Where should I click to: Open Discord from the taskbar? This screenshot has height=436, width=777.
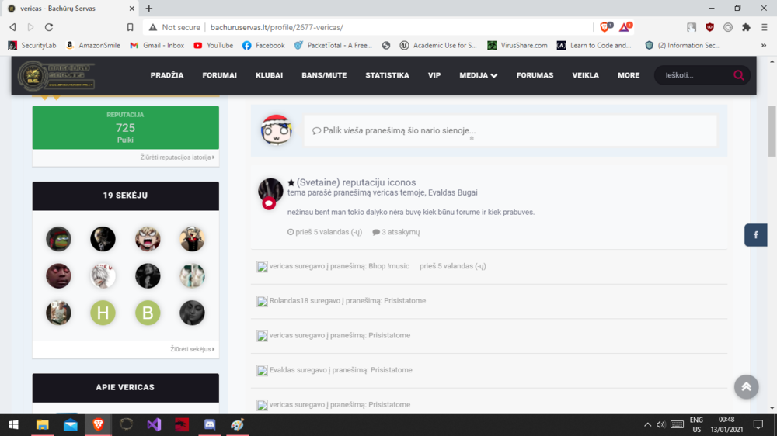[210, 424]
